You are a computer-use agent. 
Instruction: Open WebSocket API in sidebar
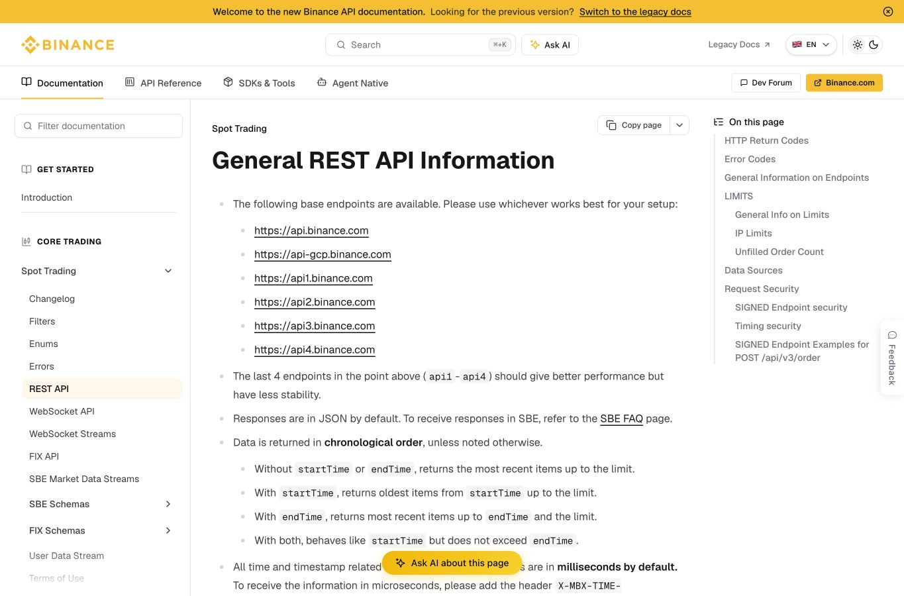click(62, 411)
